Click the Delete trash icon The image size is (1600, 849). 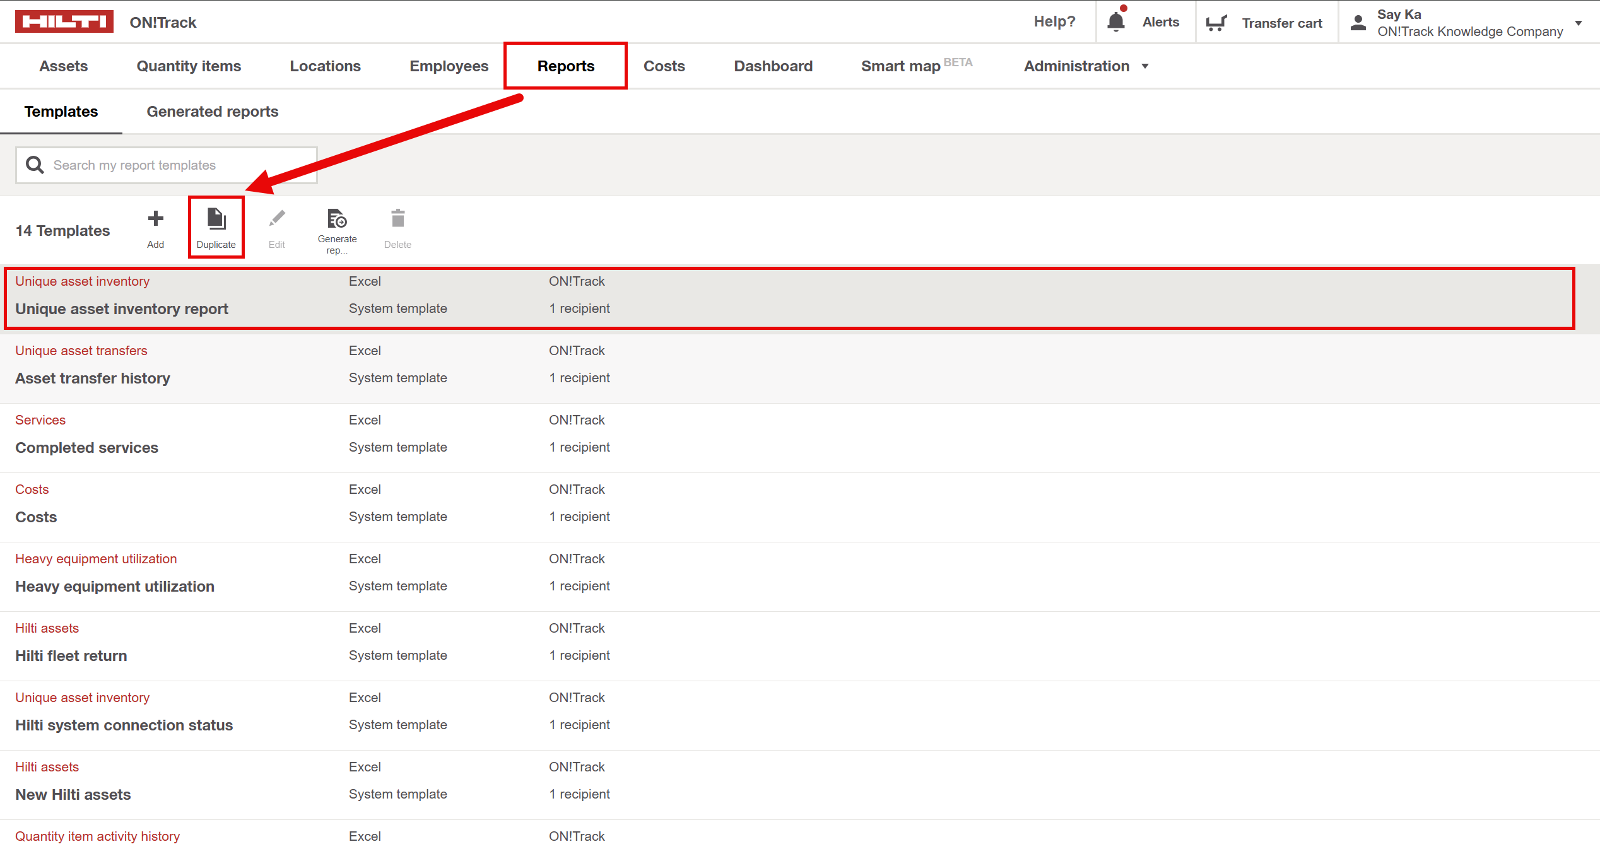pos(397,219)
